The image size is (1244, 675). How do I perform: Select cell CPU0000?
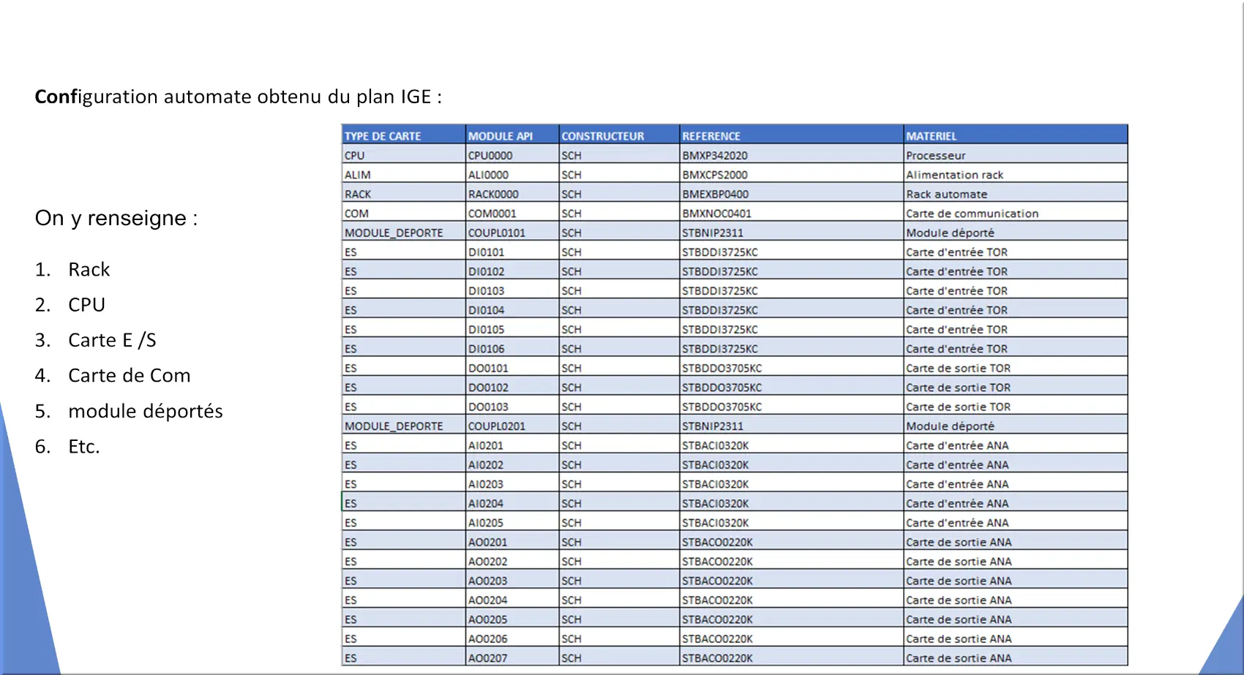tap(512, 155)
